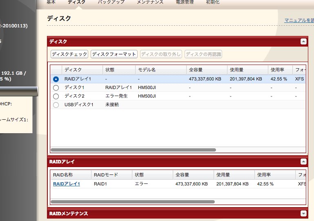Sort by 状態 column in disk table

tap(119, 70)
